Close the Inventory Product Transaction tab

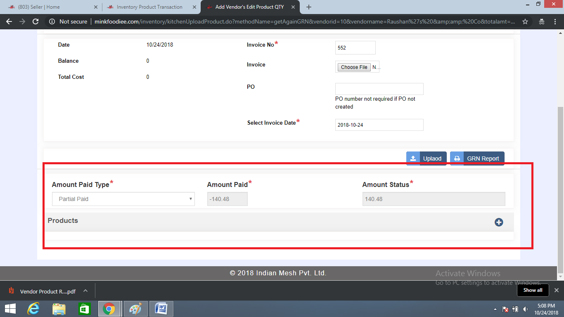194,7
